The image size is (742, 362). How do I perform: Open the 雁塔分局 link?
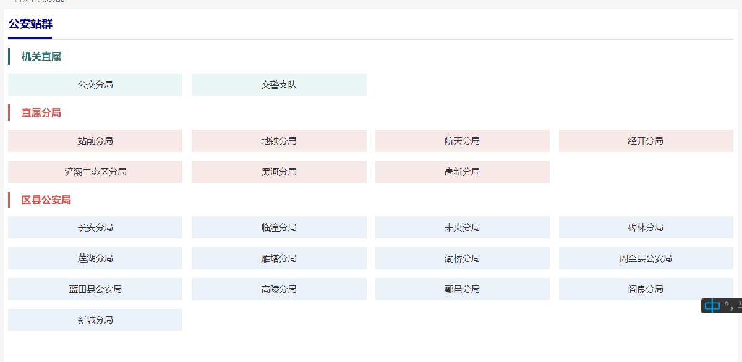coord(279,258)
